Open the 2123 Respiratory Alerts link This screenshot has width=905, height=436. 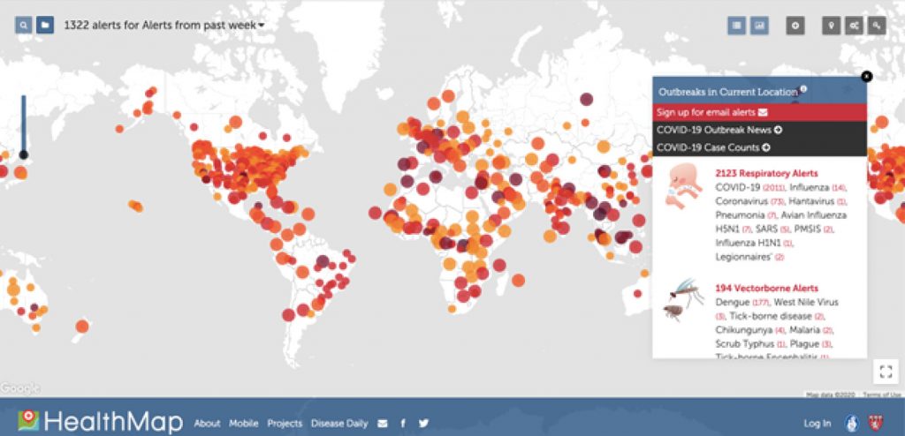(x=766, y=173)
